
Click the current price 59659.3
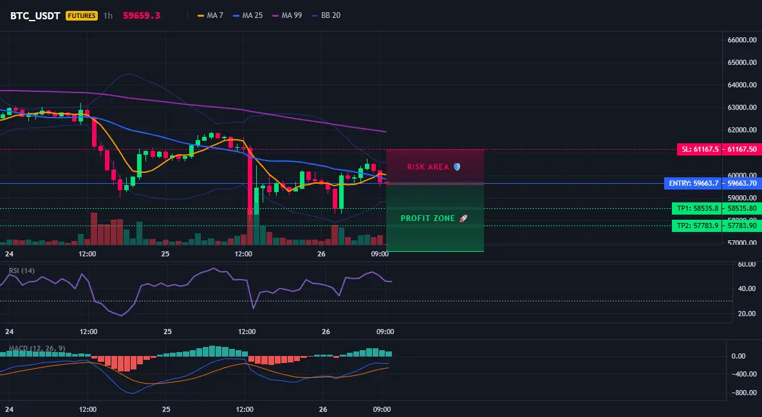pos(142,15)
